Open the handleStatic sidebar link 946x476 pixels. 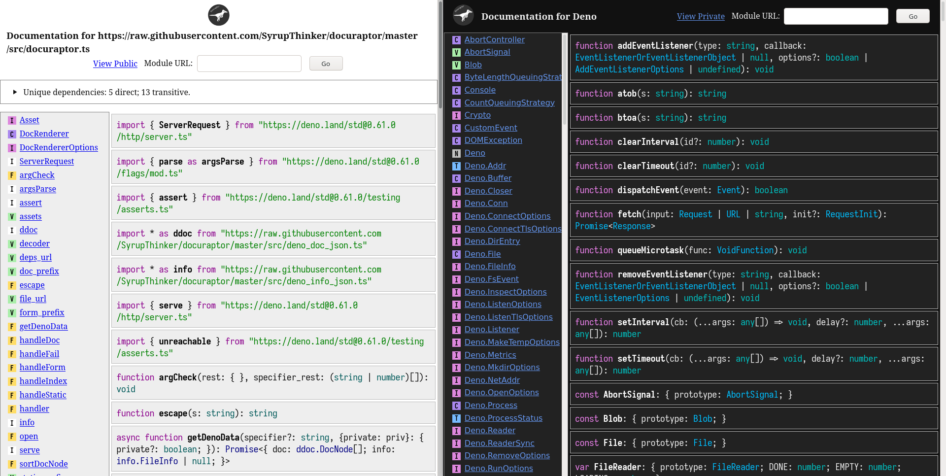point(43,395)
